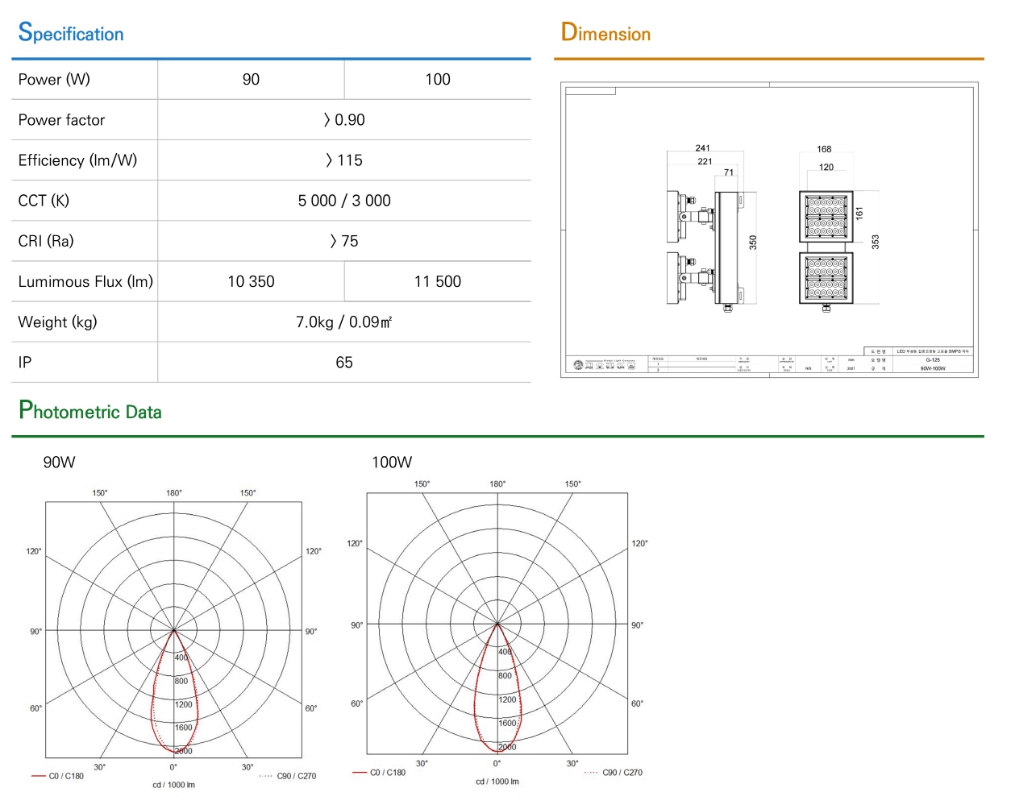Click the 2000 ring label in 90W chart
This screenshot has width=1011, height=809.
[x=184, y=751]
